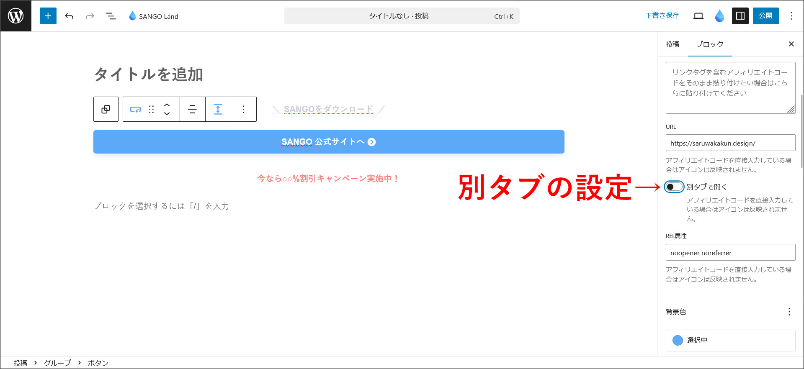Viewport: 804px width, 369px height.
Task: Open block toolbar more options menu
Action: click(x=243, y=109)
